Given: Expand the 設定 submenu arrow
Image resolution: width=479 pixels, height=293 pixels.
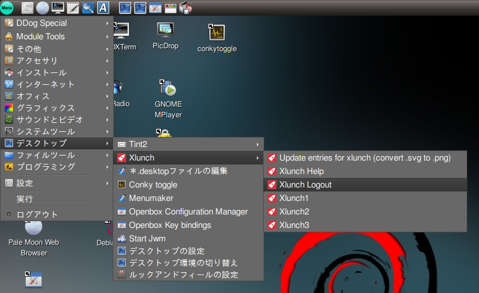Looking at the screenshot, I should (x=107, y=183).
